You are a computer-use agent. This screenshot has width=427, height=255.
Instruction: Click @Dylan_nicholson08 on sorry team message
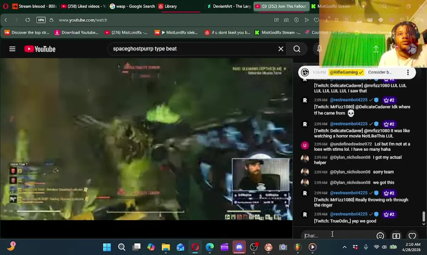click(x=350, y=172)
